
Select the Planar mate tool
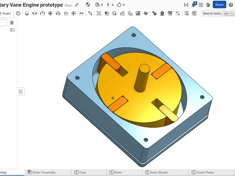pyautogui.click(x=50, y=13)
